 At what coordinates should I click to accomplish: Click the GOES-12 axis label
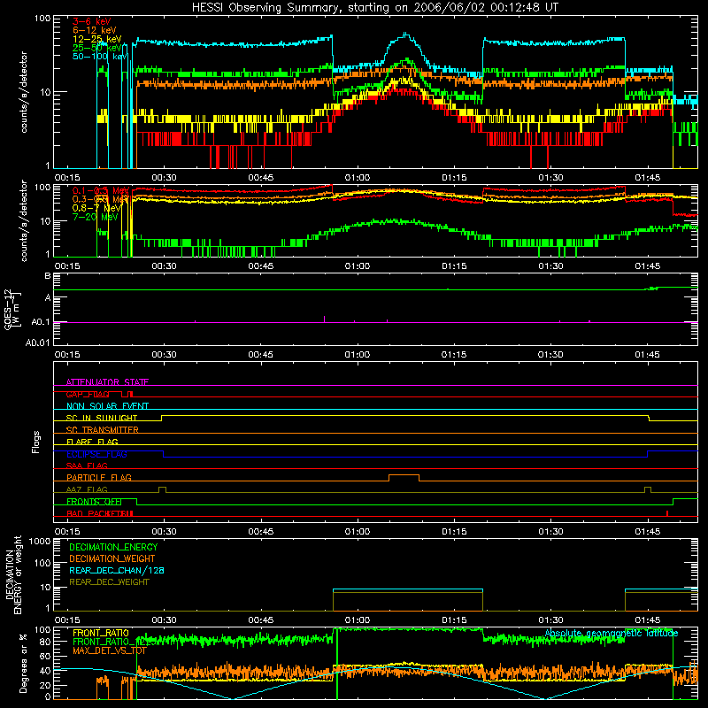12,309
